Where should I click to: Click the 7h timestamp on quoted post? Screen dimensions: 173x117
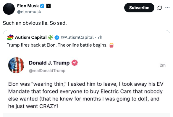100,37
